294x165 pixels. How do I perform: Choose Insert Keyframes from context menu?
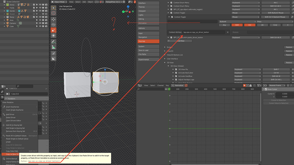[12, 107]
